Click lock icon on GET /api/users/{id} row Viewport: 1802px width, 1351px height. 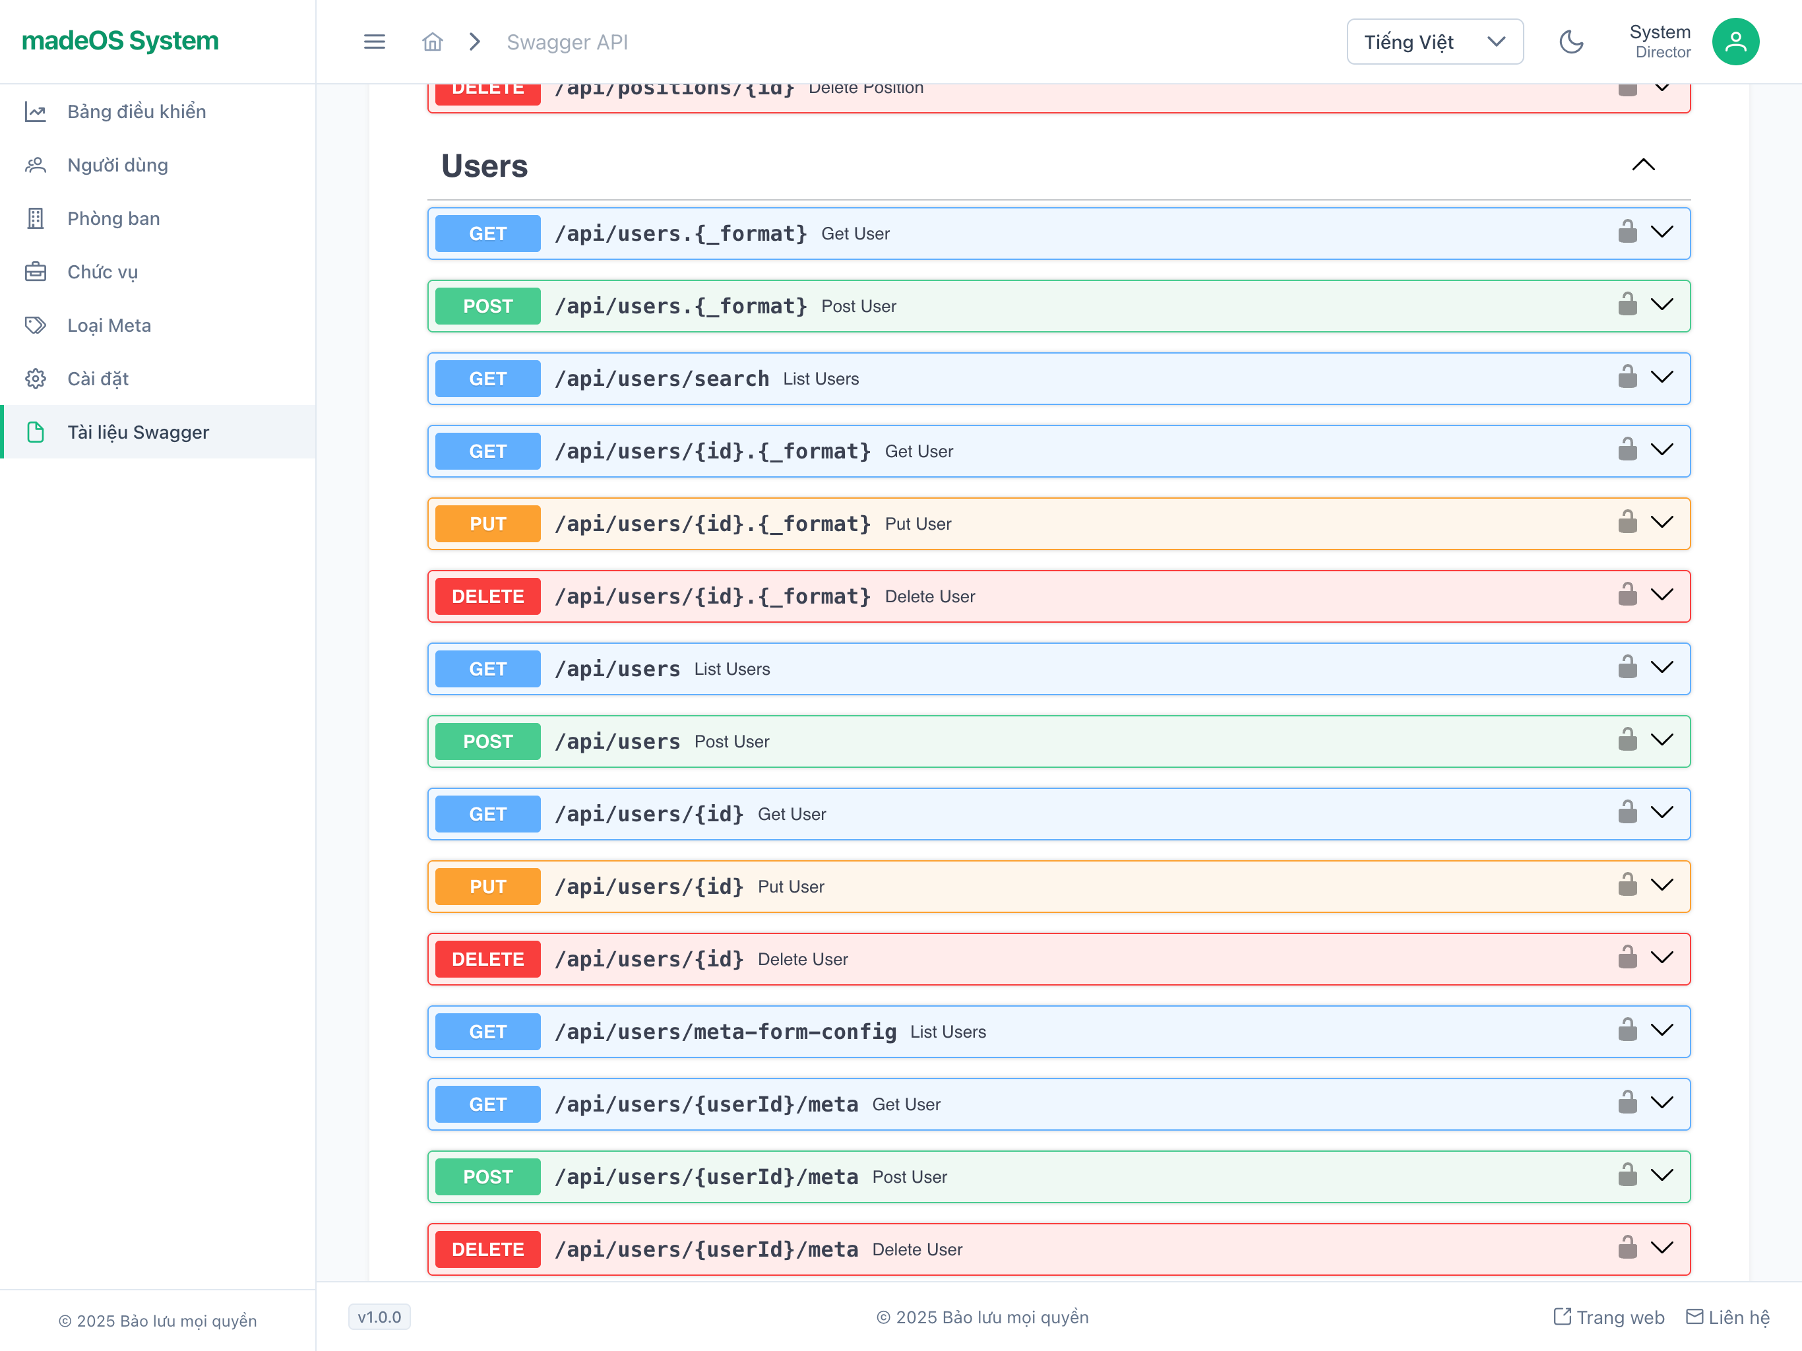pyautogui.click(x=1627, y=811)
